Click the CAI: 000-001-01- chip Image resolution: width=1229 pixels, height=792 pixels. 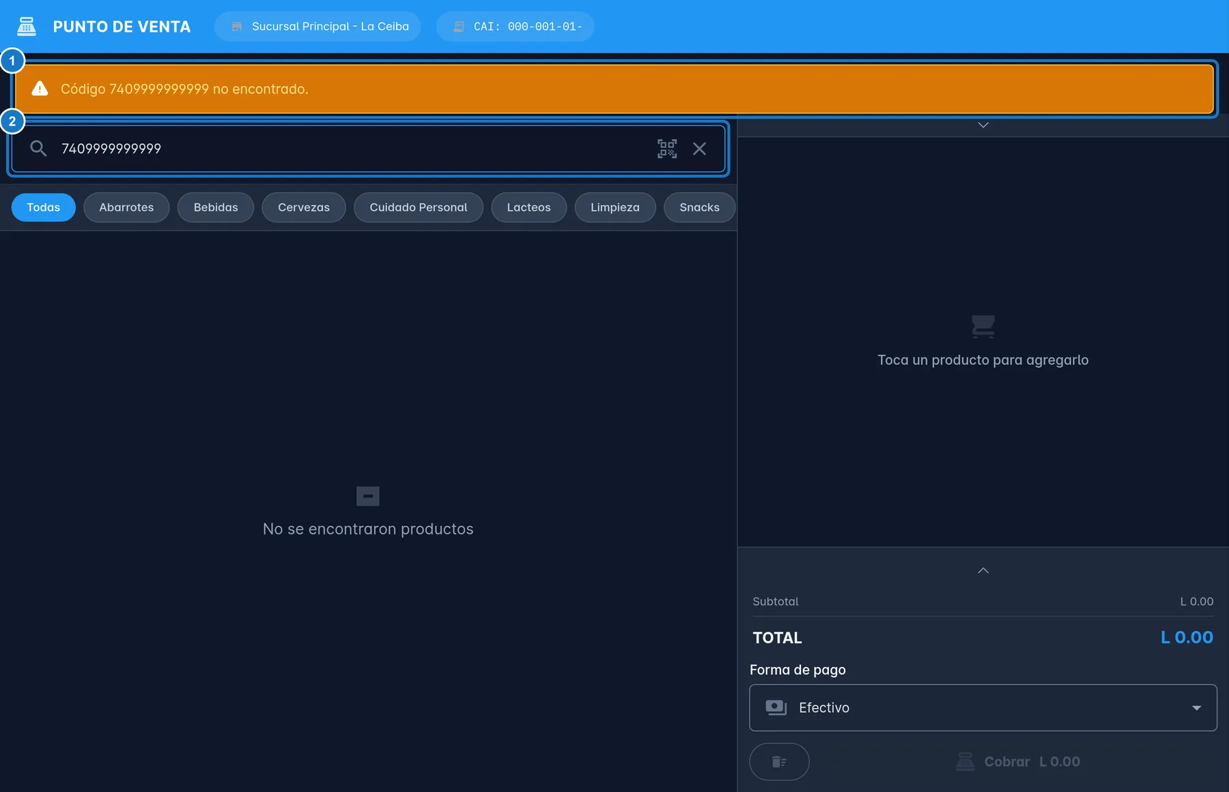pos(515,27)
